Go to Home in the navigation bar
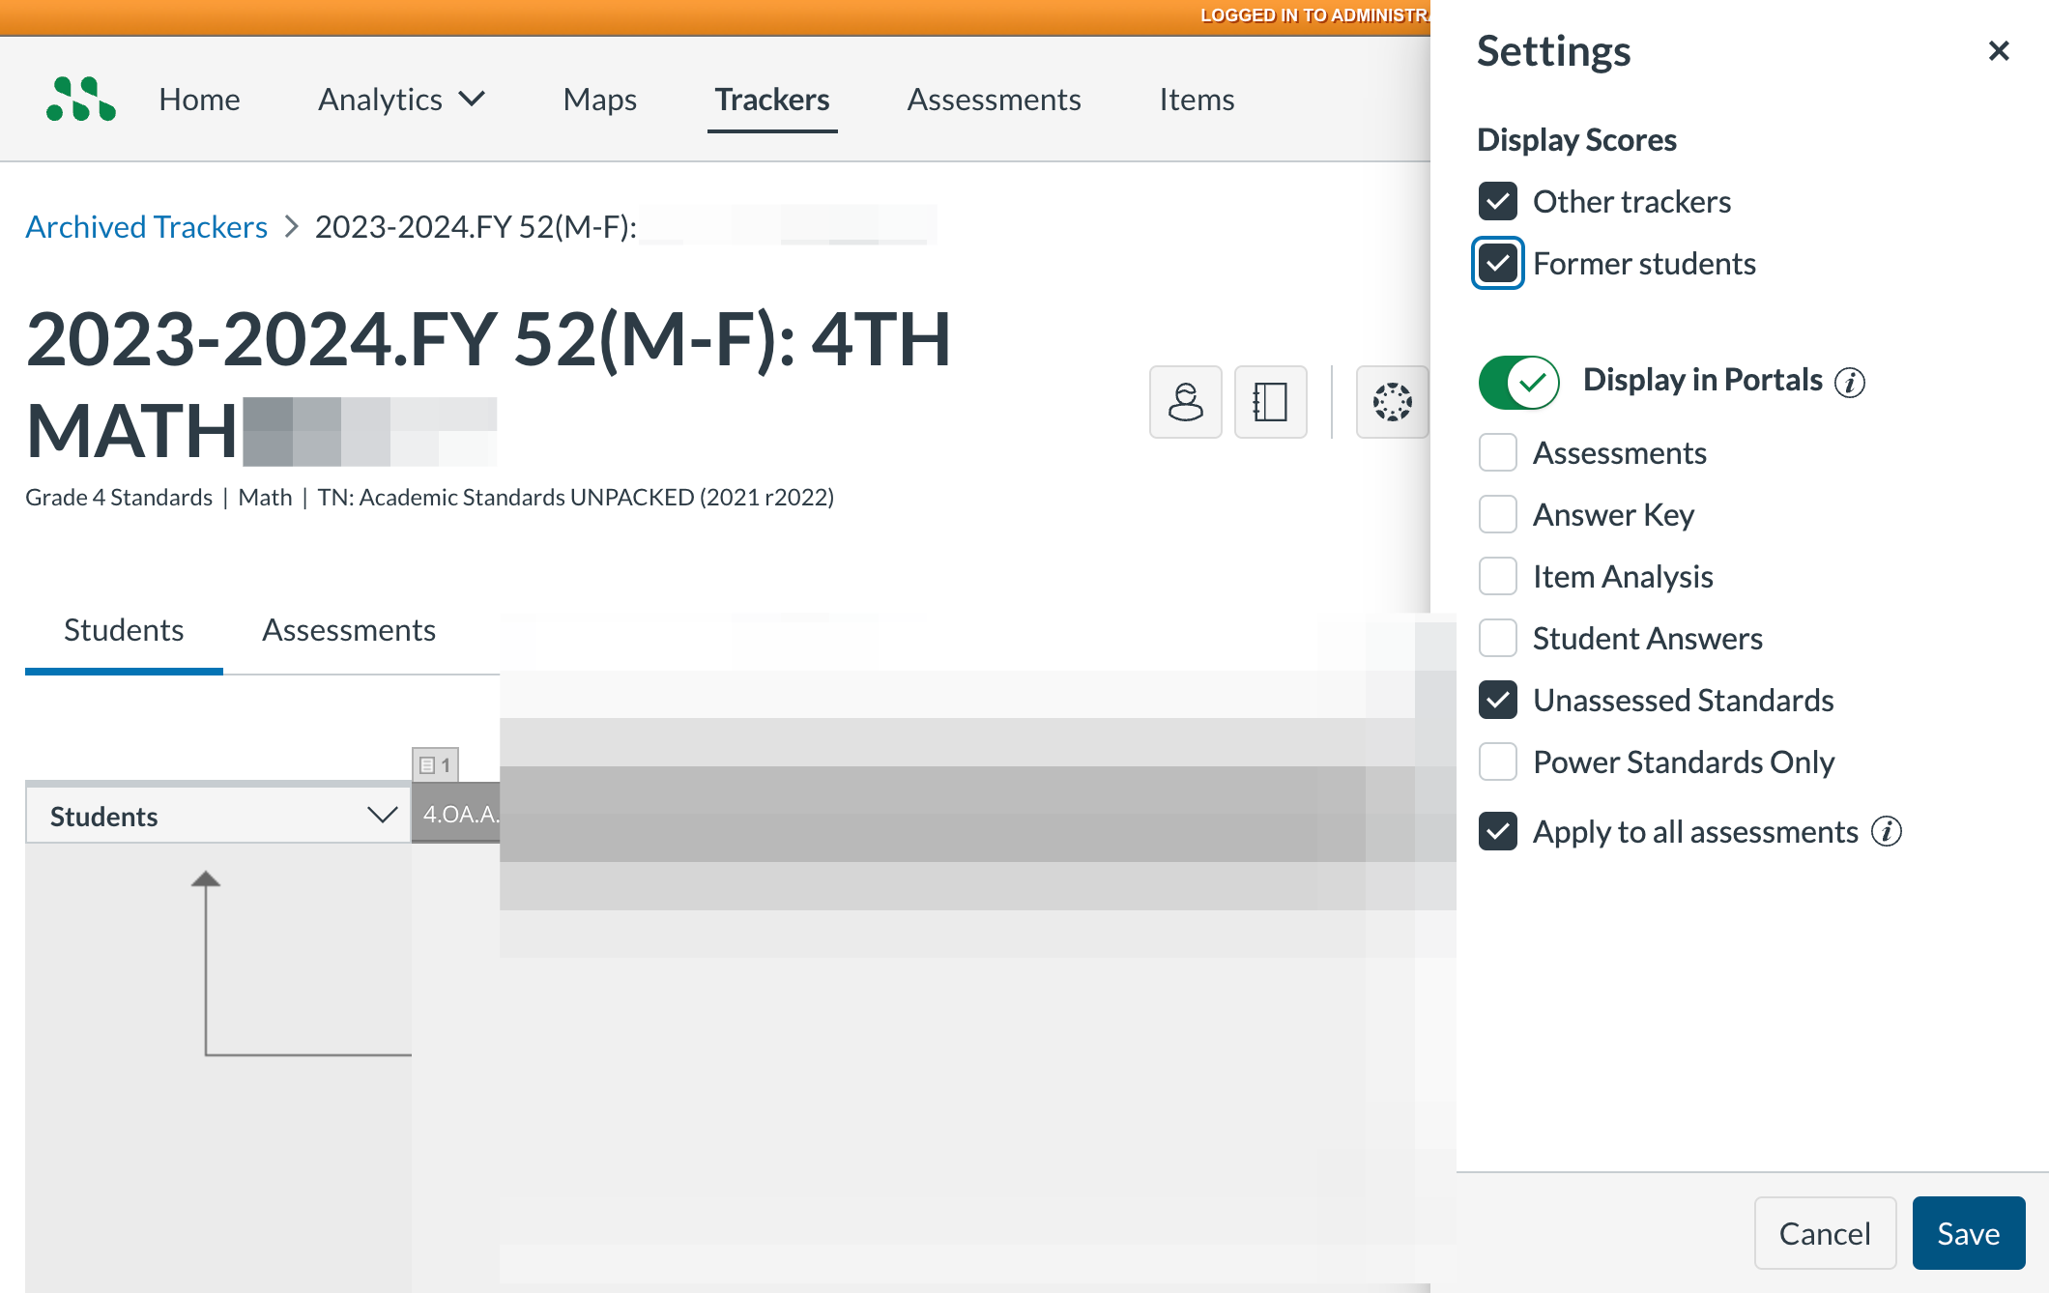This screenshot has height=1293, width=2049. (199, 99)
